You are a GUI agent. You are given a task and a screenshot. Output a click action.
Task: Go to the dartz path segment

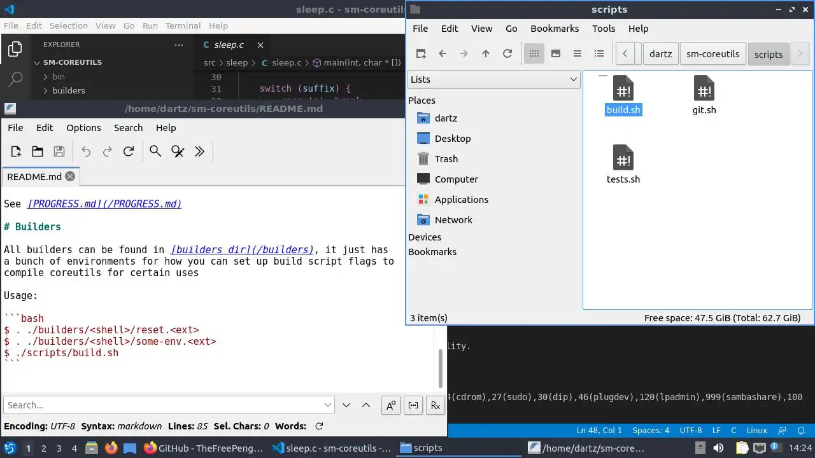pyautogui.click(x=660, y=53)
